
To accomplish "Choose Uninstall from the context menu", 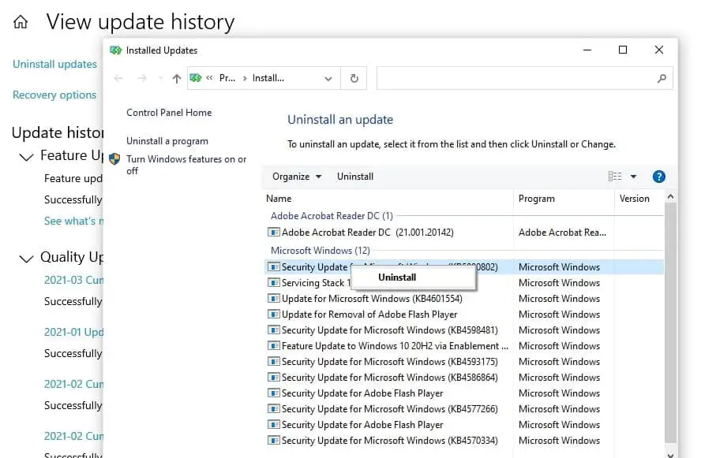I will [x=397, y=277].
